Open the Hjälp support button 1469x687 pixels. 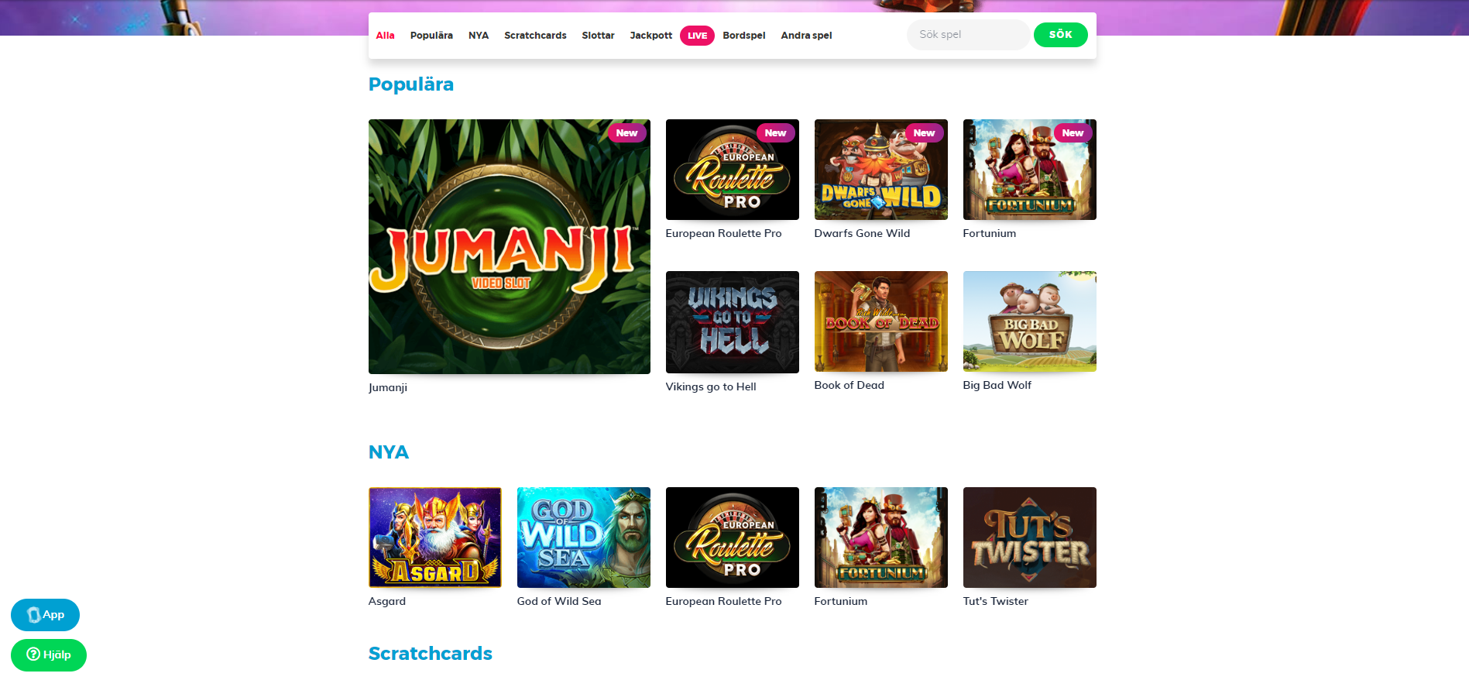point(49,655)
